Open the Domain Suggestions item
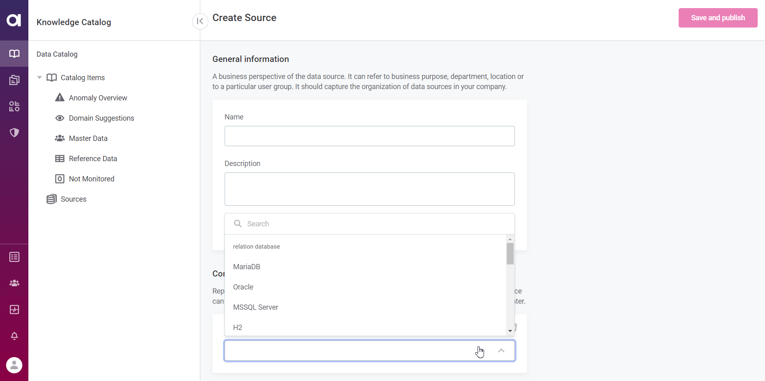Viewport: 765px width, 381px height. click(x=101, y=118)
